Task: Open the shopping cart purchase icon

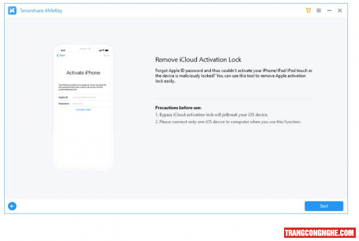Action: point(308,10)
